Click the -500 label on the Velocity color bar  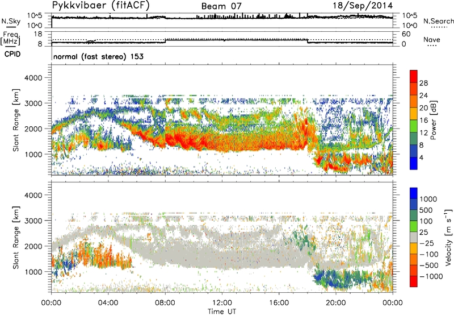429,266
